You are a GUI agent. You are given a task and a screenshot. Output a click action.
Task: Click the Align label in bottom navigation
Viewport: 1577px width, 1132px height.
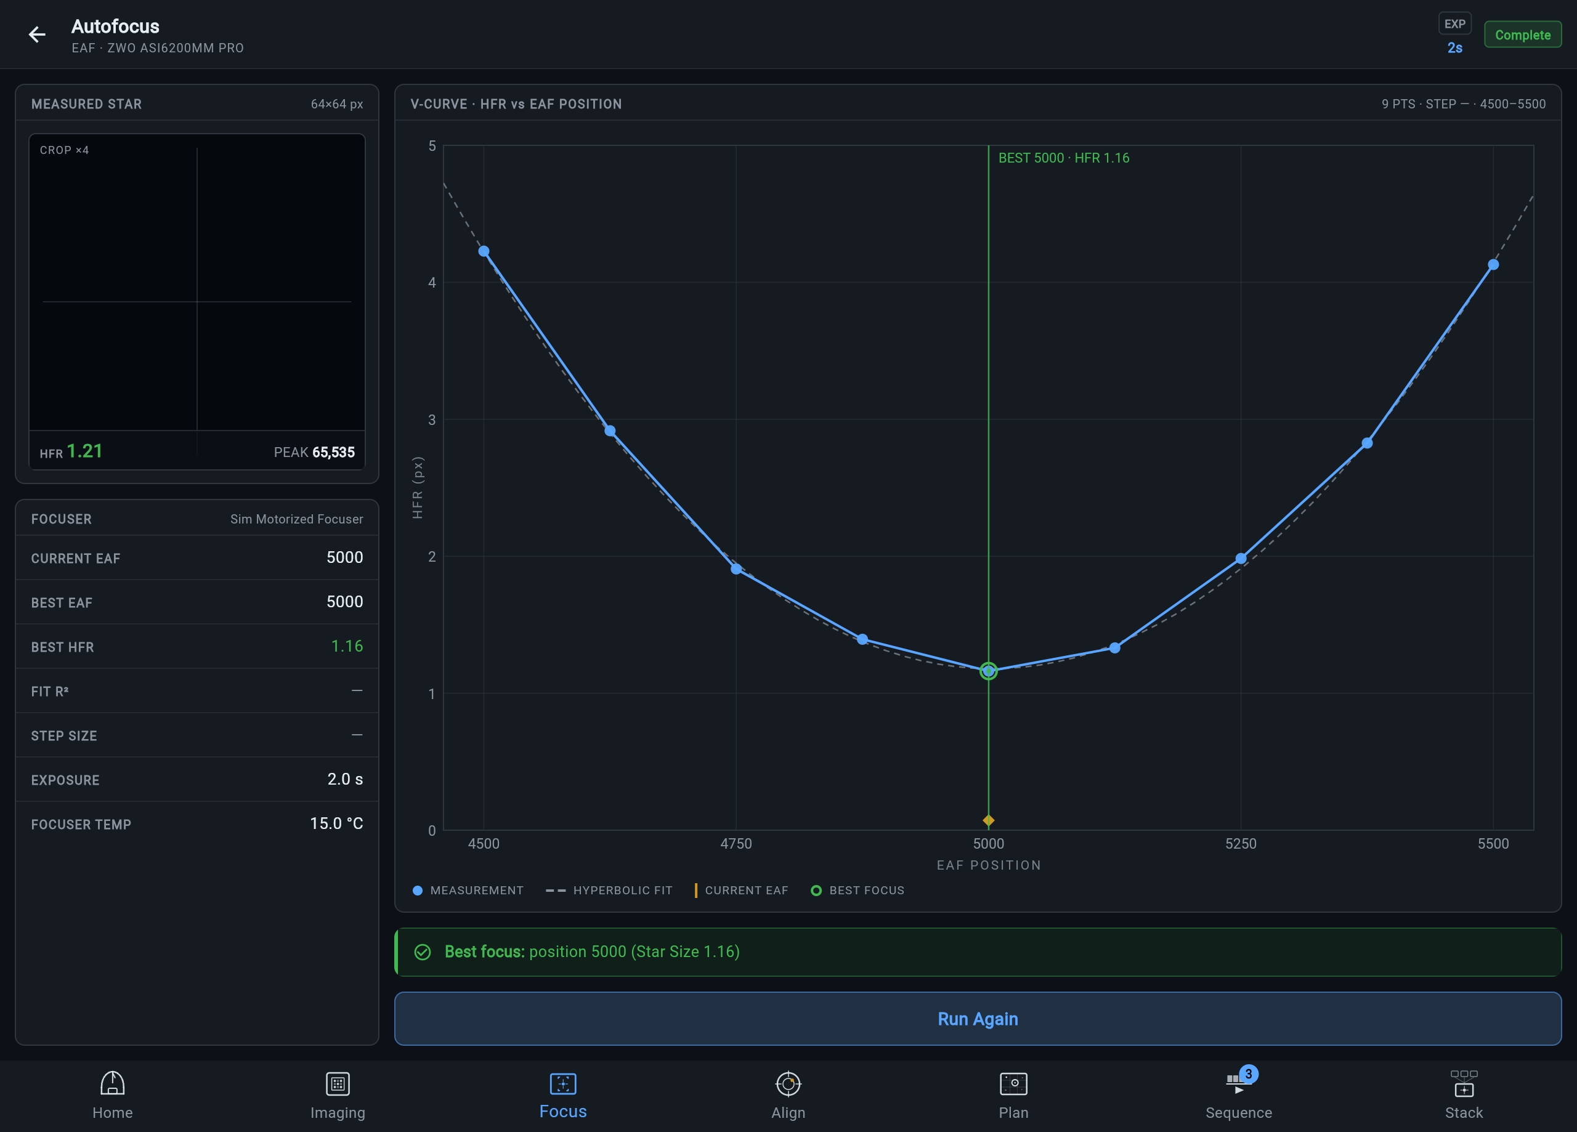tap(788, 1112)
